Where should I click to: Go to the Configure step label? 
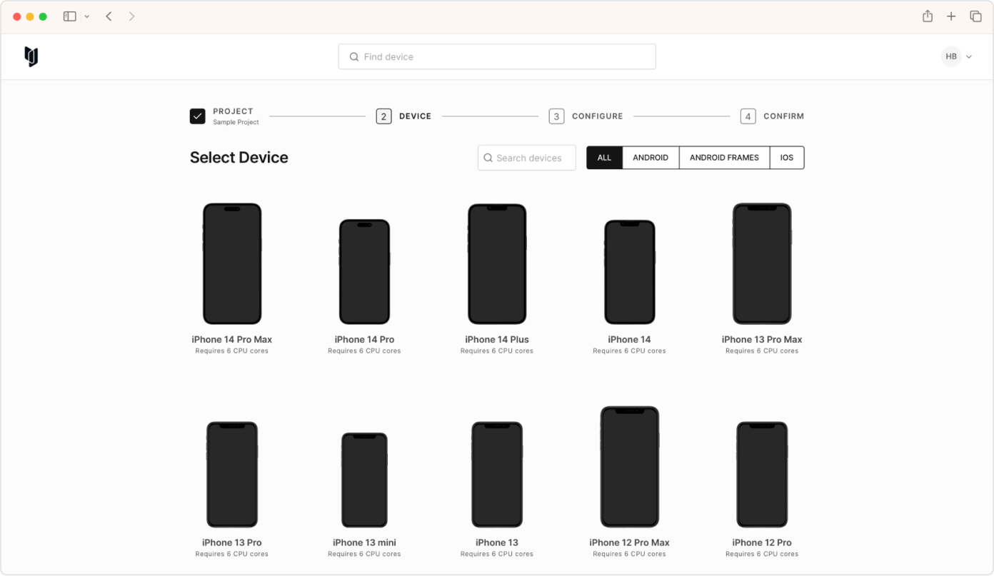pos(597,116)
